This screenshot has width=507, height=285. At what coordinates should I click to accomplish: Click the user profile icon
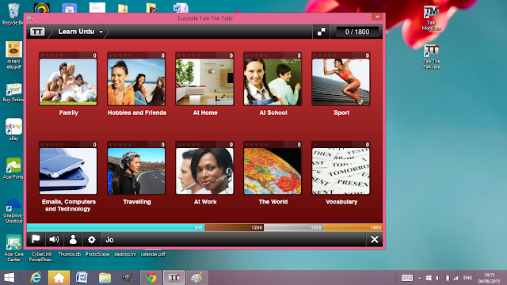click(73, 239)
